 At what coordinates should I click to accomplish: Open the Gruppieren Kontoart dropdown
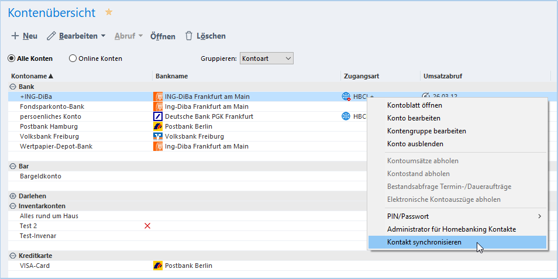(x=266, y=58)
